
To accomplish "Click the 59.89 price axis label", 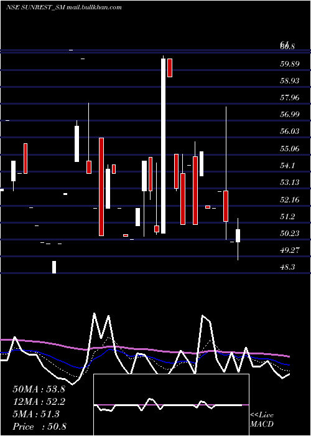I will (290, 64).
